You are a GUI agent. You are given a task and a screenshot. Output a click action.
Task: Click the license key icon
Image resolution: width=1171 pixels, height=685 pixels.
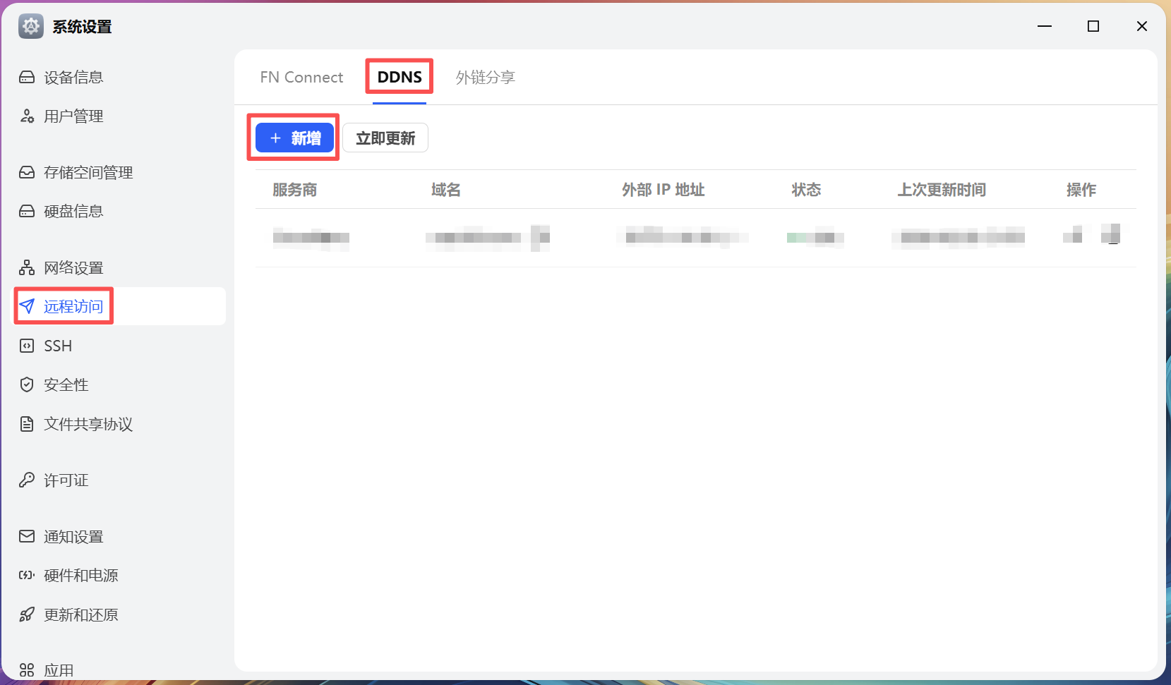tap(27, 480)
